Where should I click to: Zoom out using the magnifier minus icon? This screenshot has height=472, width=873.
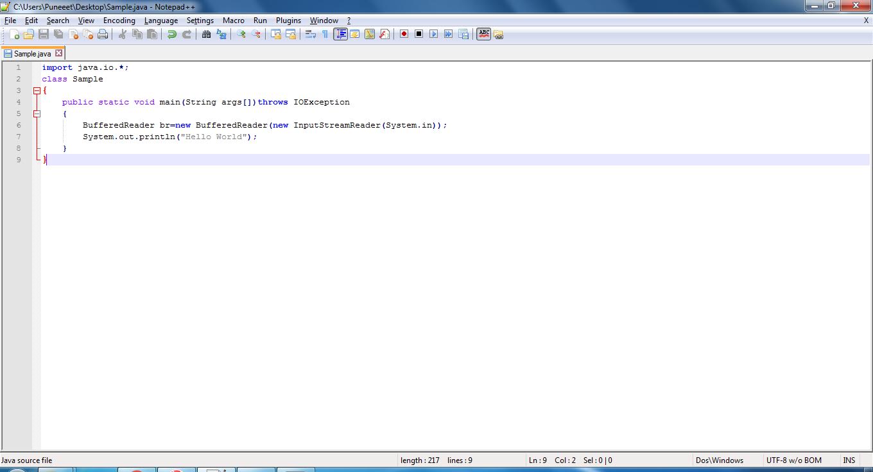[x=255, y=34]
